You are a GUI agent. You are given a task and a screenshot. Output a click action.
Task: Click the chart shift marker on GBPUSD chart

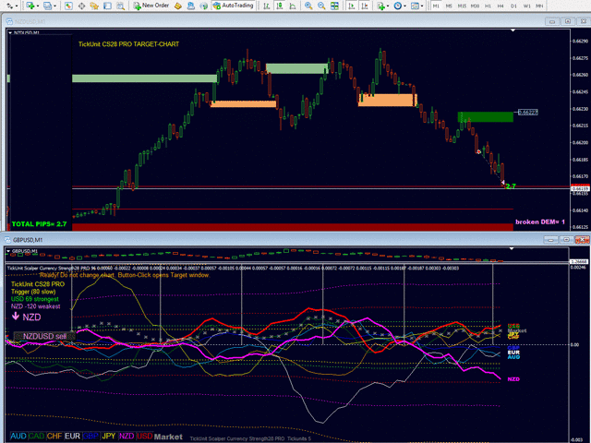point(512,248)
